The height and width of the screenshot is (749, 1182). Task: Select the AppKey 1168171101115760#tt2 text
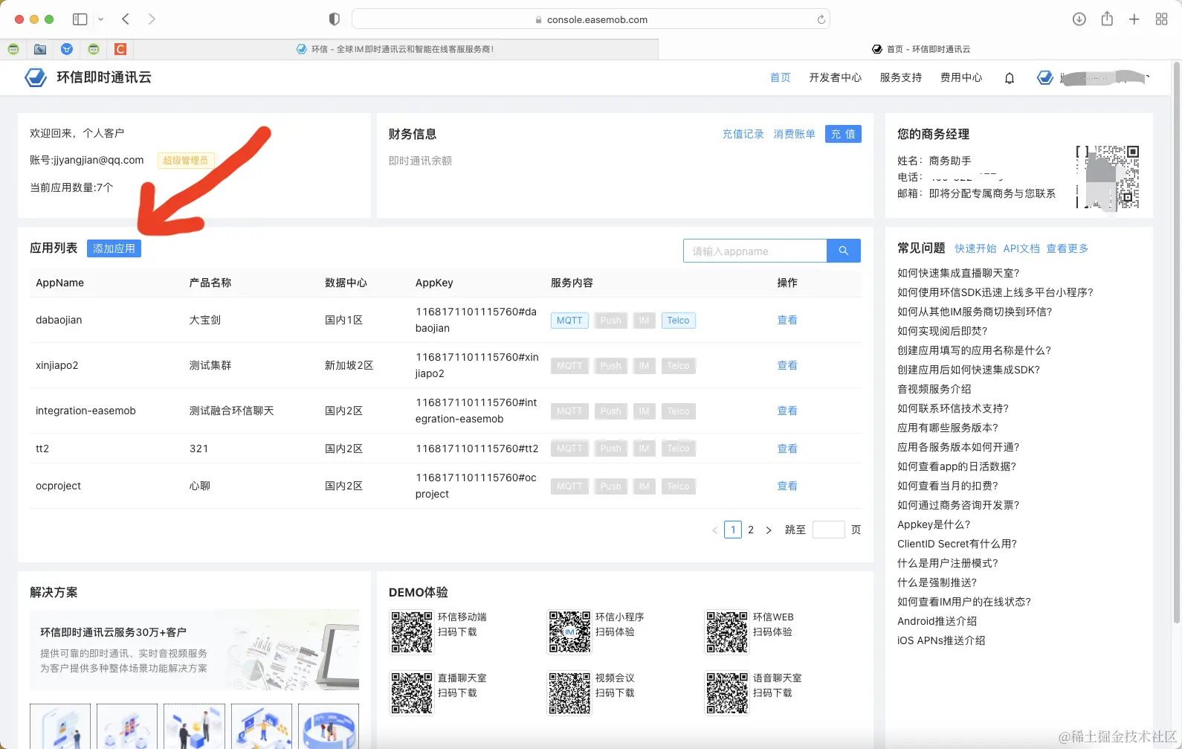tap(477, 449)
